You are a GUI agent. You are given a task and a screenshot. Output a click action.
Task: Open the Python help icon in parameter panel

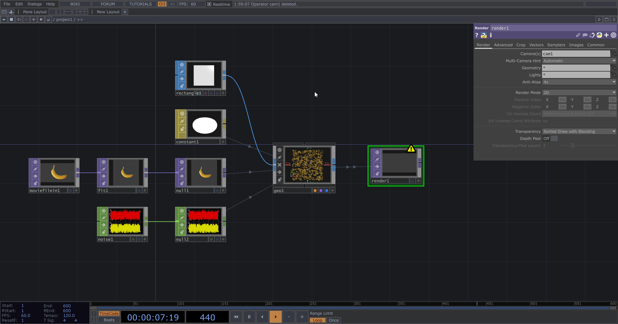(x=483, y=35)
